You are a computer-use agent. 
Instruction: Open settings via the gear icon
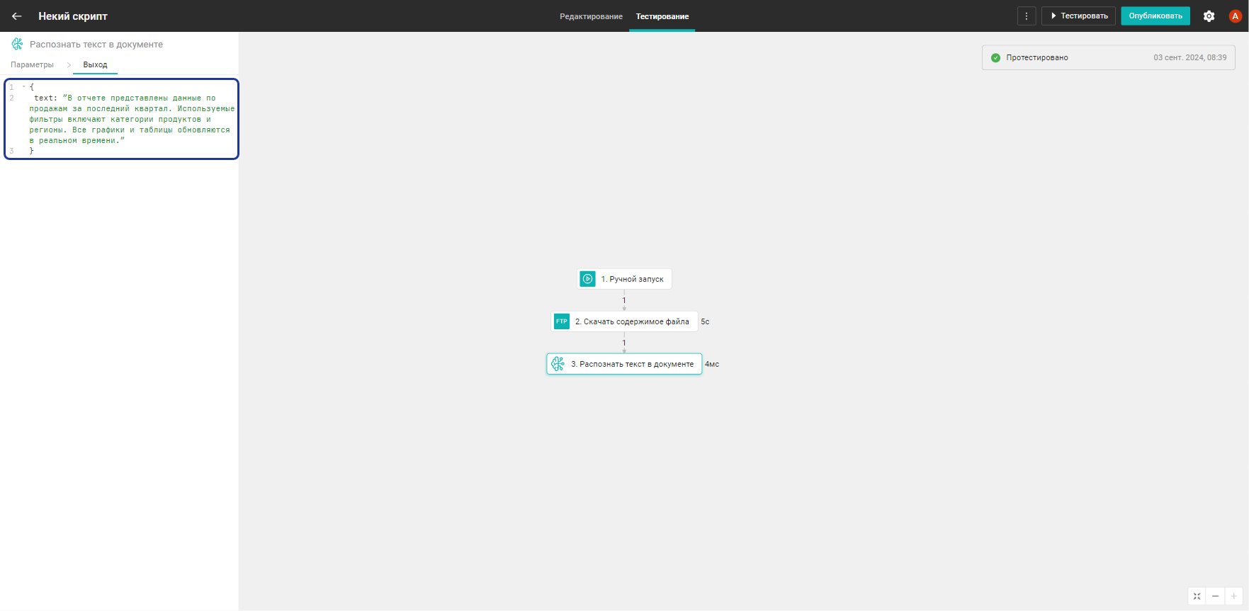pyautogui.click(x=1209, y=16)
